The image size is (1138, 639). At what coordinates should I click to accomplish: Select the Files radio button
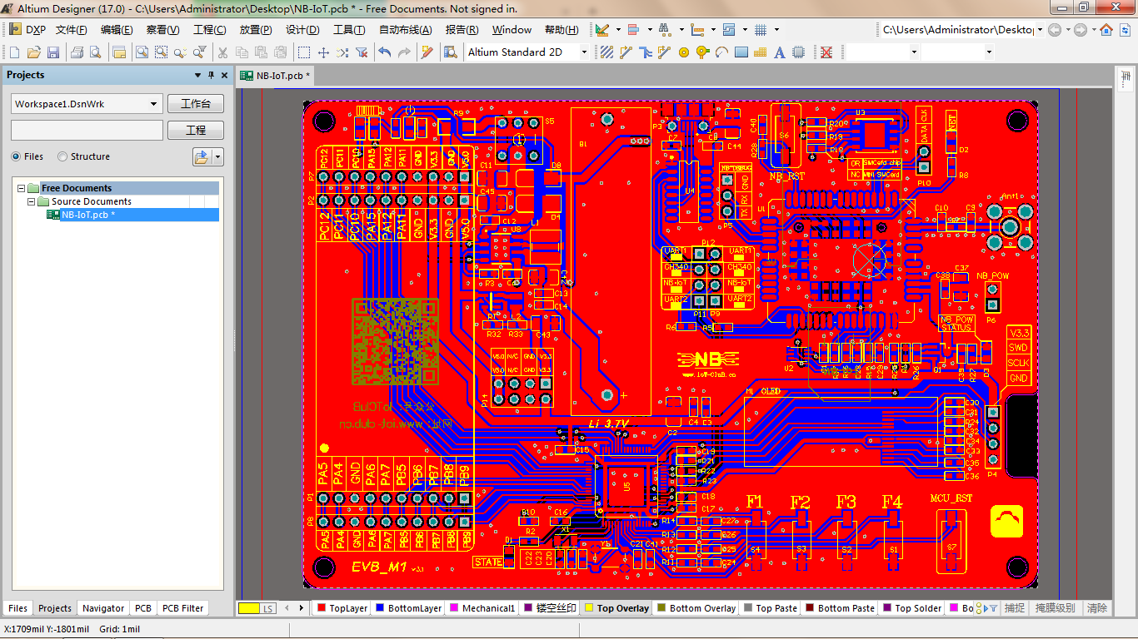(17, 156)
